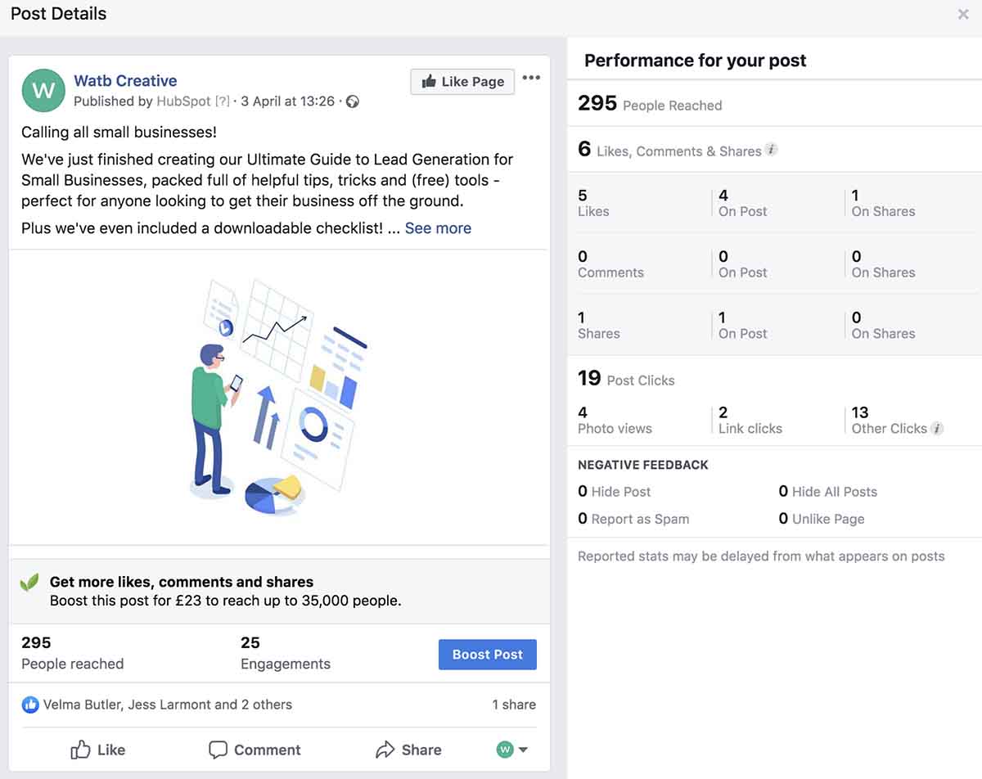Open the ellipsis options menu on the post

pyautogui.click(x=531, y=77)
